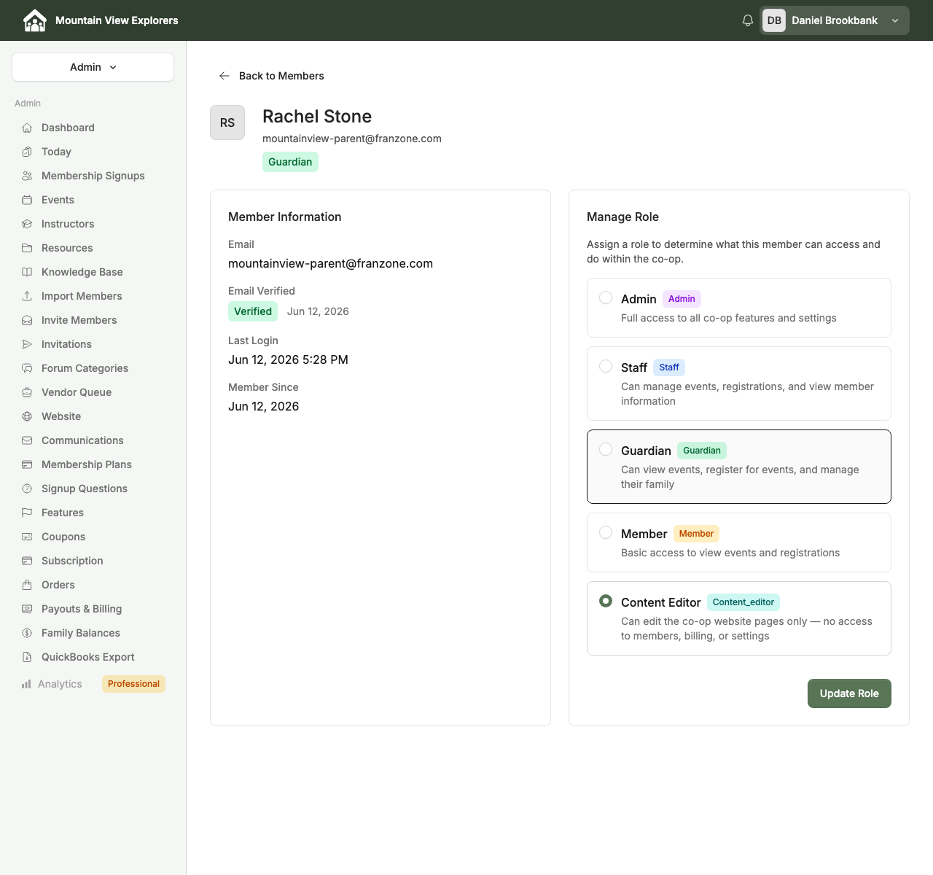Image resolution: width=933 pixels, height=875 pixels.
Task: Click the Communications mail icon
Action: click(x=27, y=440)
